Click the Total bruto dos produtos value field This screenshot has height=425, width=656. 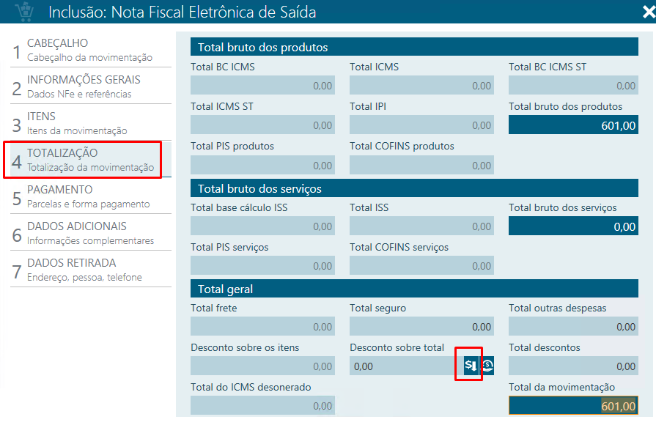573,125
